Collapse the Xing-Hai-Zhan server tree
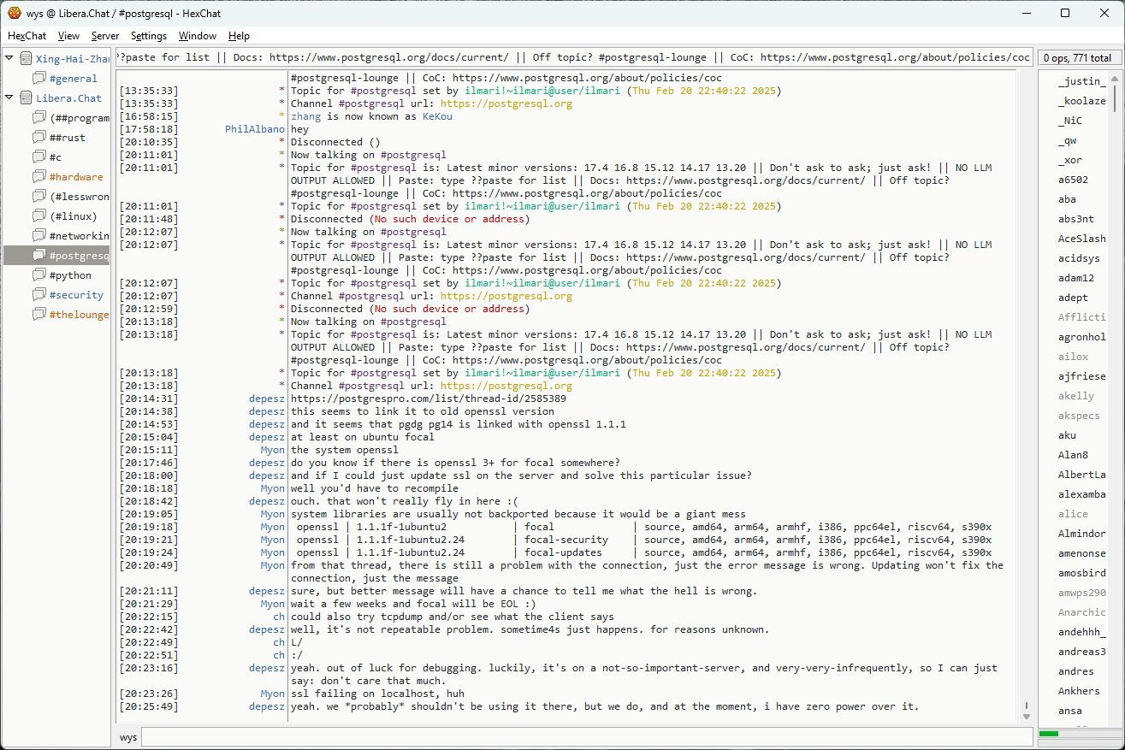The image size is (1125, 750). click(9, 59)
